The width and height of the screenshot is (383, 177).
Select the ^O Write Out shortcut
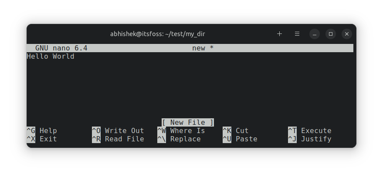pyautogui.click(x=118, y=130)
